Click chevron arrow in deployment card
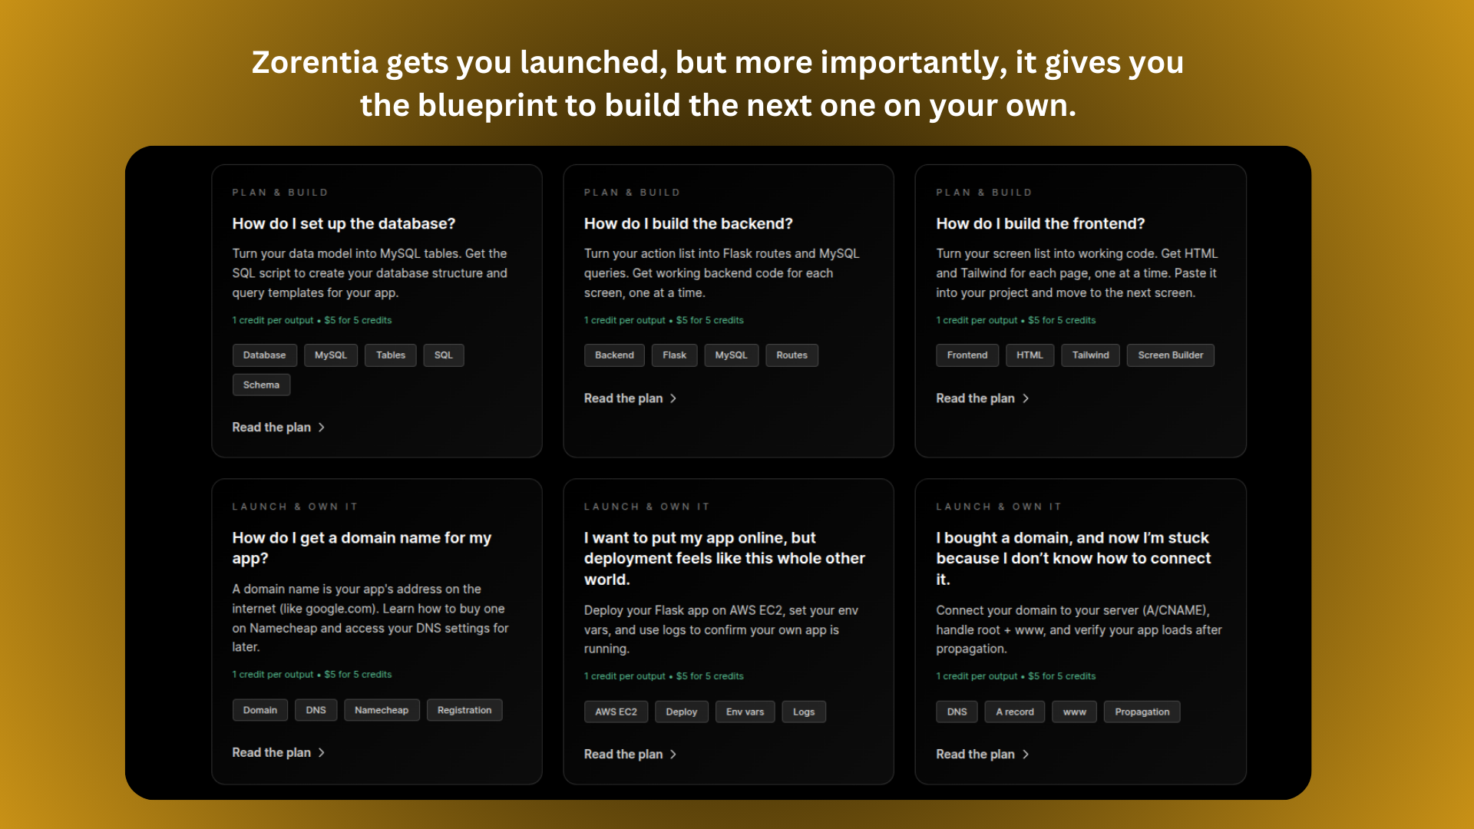This screenshot has width=1474, height=829. click(673, 755)
